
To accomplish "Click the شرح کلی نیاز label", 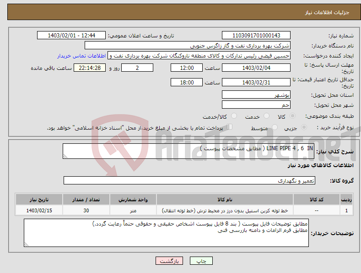I will tap(335, 152).
